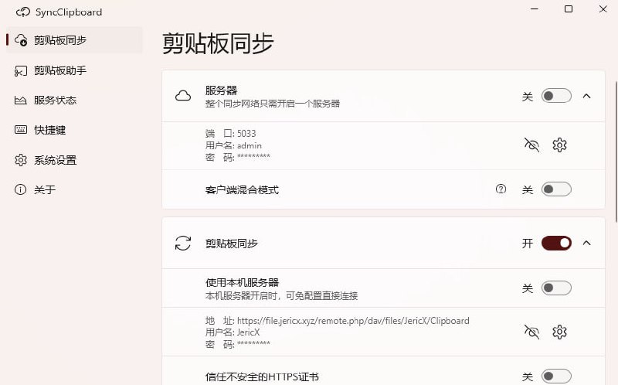The image size is (618, 385).
Task: Maximize the SyncClipboard window
Action: pyautogui.click(x=569, y=9)
